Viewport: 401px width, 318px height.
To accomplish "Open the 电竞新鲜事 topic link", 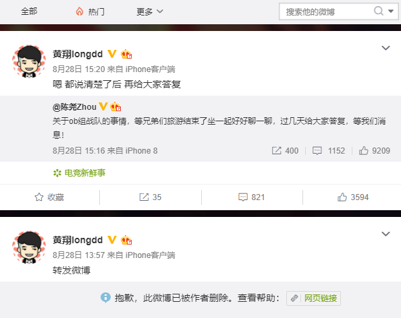I will click(79, 172).
